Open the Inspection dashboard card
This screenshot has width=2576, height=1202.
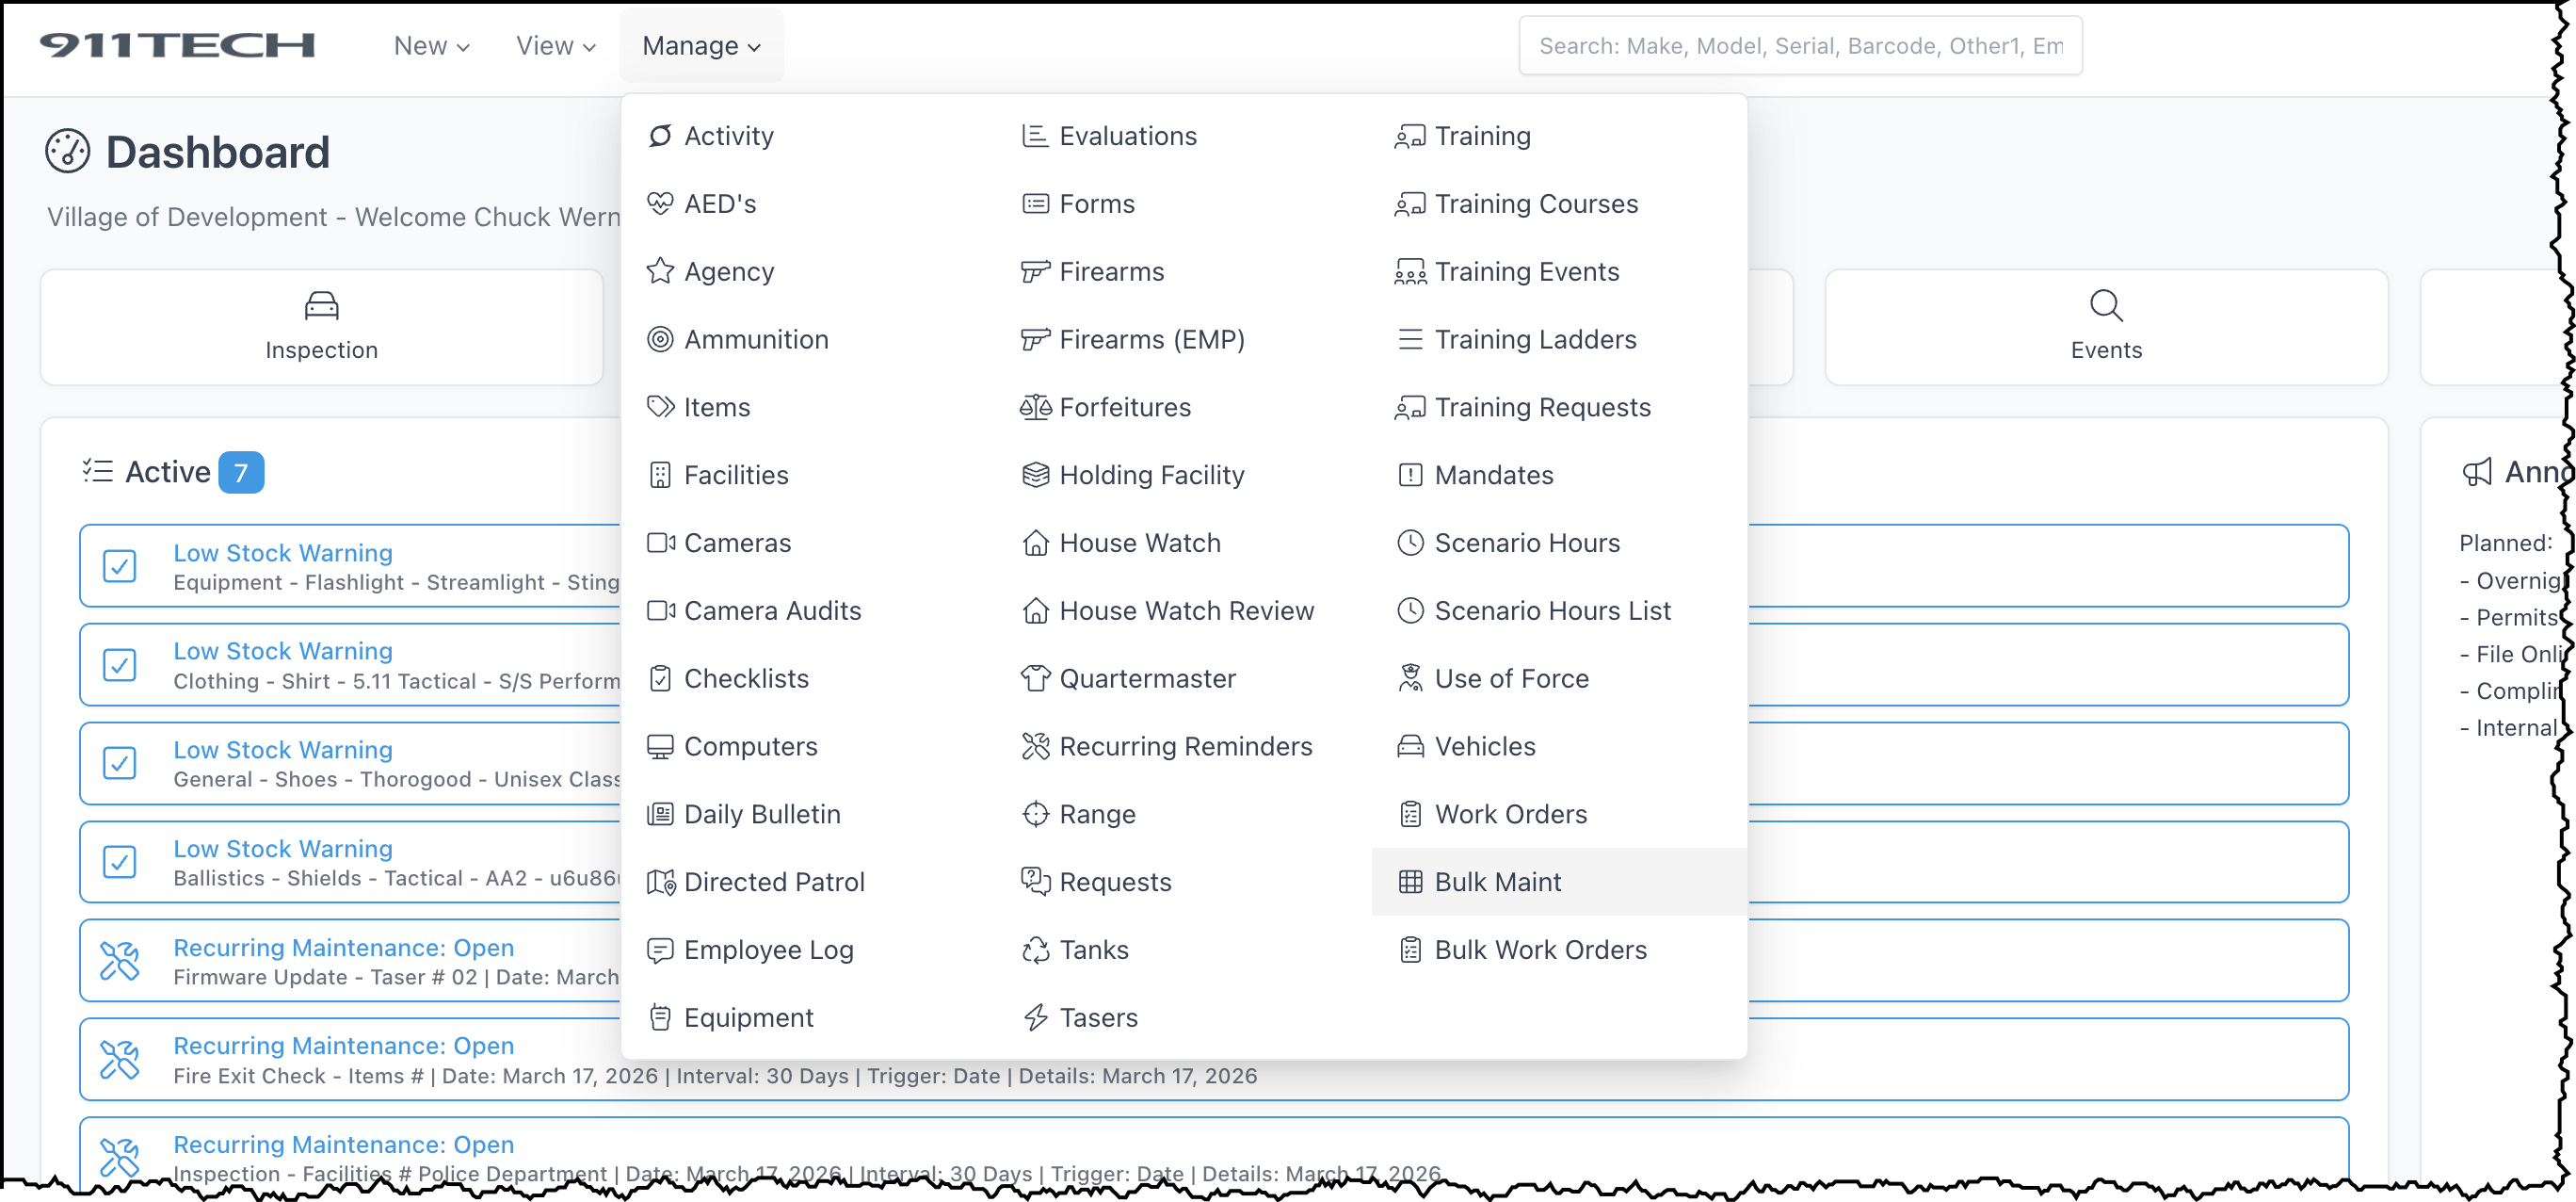tap(321, 327)
